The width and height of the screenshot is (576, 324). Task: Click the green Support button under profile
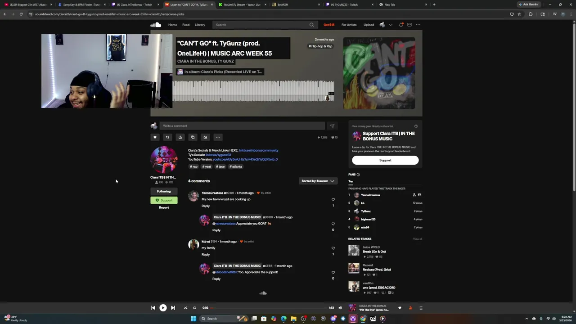coord(164,200)
